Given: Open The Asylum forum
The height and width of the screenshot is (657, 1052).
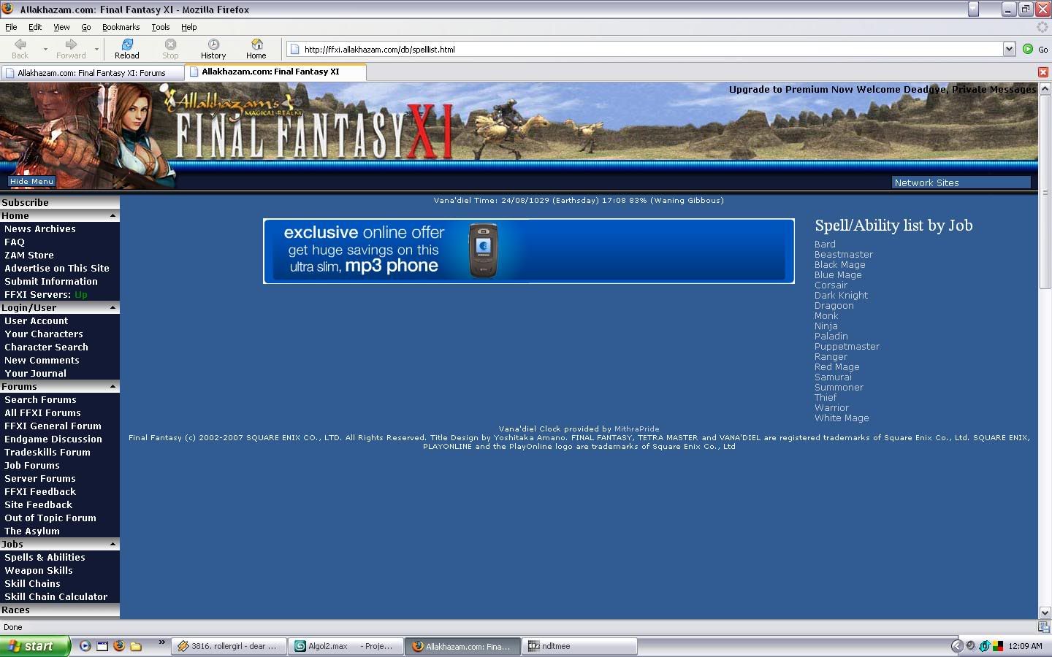Looking at the screenshot, I should click(x=32, y=531).
